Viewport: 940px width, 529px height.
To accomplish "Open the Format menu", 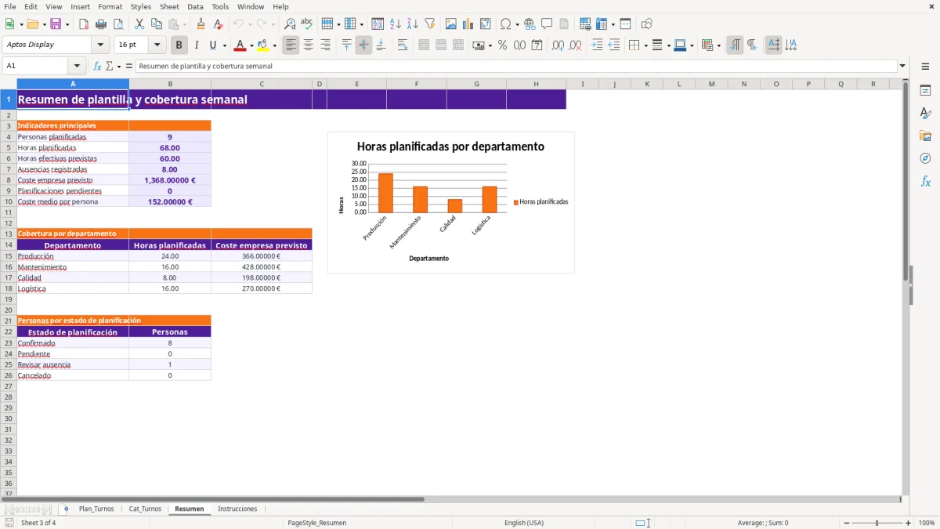I will click(x=110, y=6).
